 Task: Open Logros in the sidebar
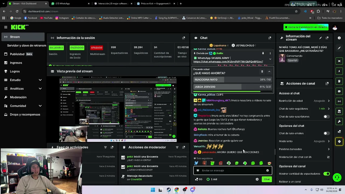(23, 71)
